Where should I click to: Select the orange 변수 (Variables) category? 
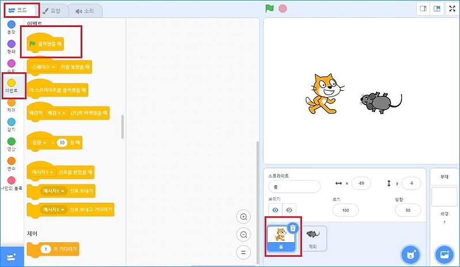point(11,164)
